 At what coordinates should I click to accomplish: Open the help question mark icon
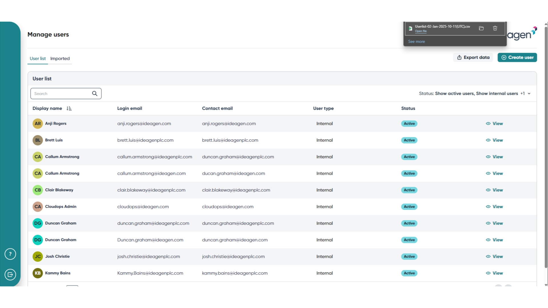10,254
